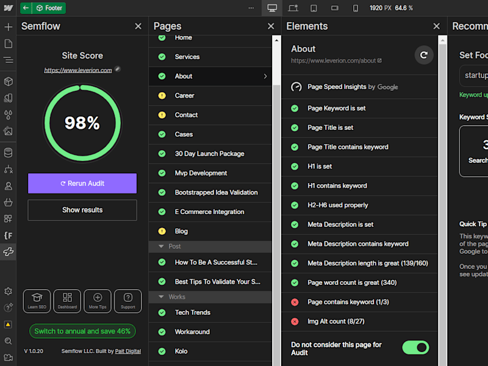Select the Blog page
The height and width of the screenshot is (366, 488).
pyautogui.click(x=210, y=231)
